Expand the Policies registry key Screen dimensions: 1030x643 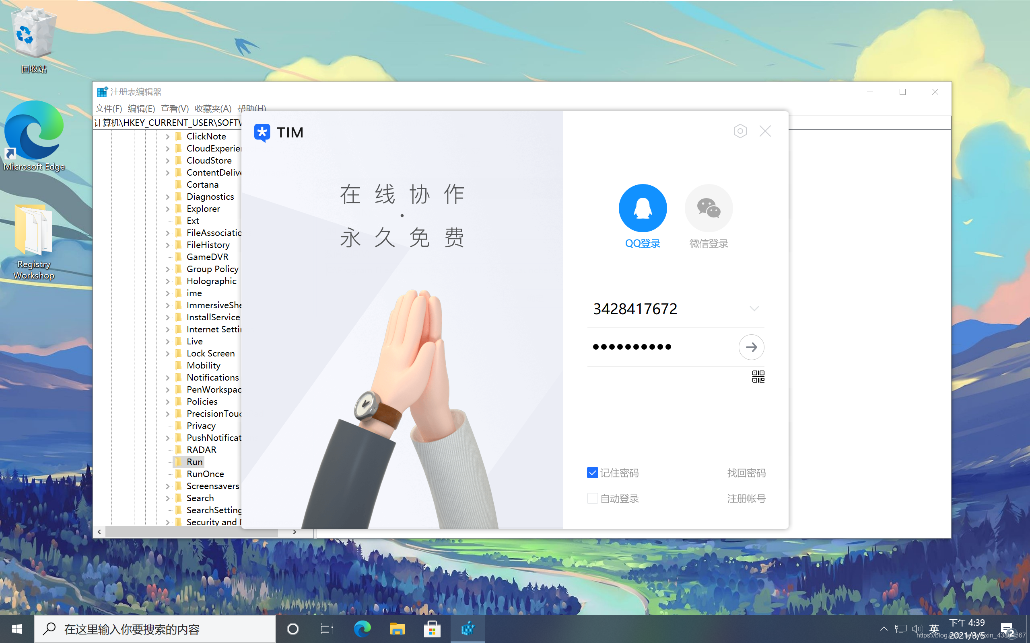[x=167, y=402]
